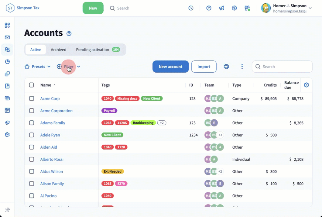Open the dollar sign billing icon
Viewport: 322px width, 217px height.
coord(234,8)
